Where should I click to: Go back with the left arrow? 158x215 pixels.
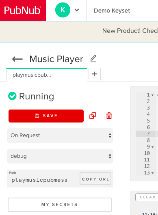click(x=17, y=59)
